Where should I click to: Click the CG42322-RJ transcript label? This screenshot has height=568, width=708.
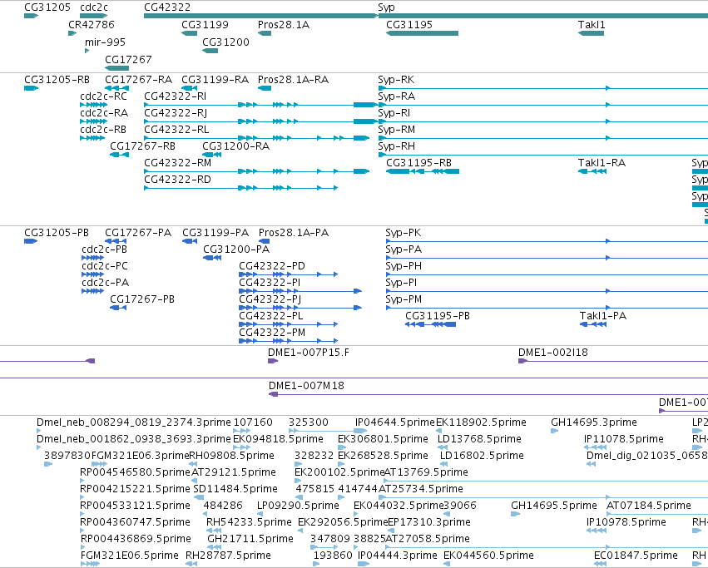pos(176,113)
